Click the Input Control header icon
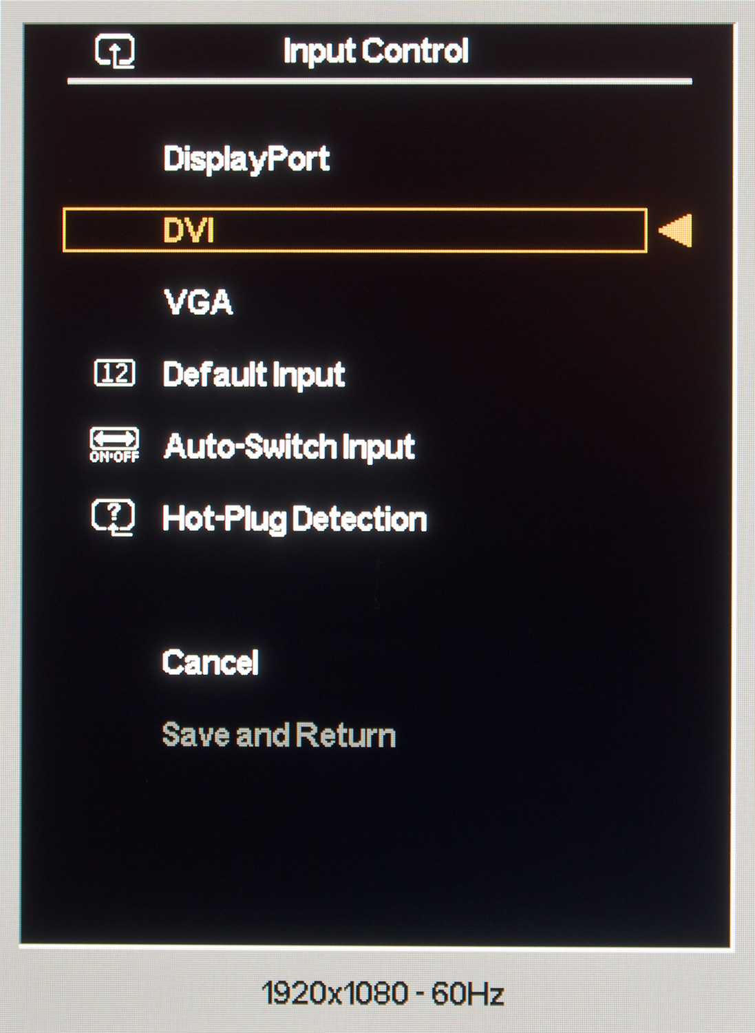 (115, 52)
